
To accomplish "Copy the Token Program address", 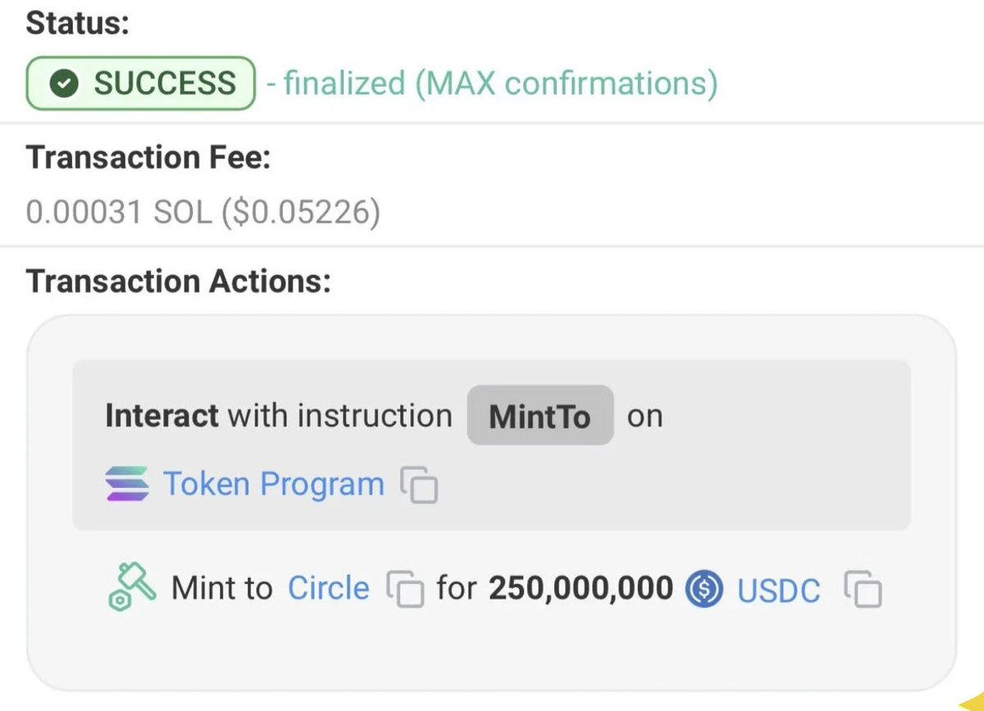I will (419, 485).
